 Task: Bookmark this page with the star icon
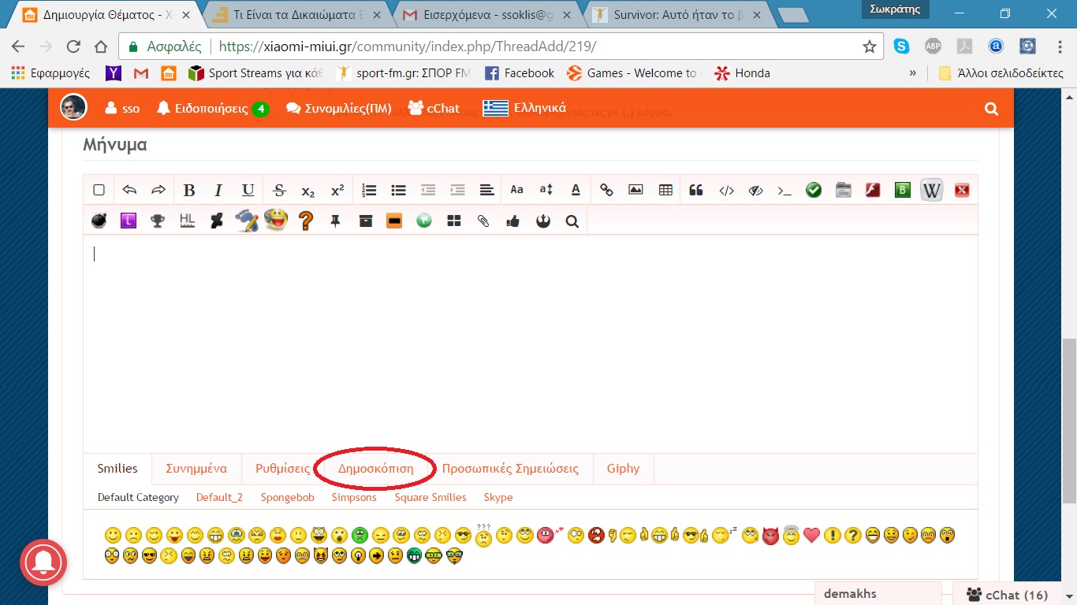pos(870,46)
